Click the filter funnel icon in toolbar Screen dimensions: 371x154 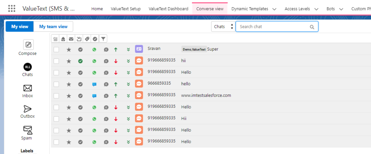[103, 38]
